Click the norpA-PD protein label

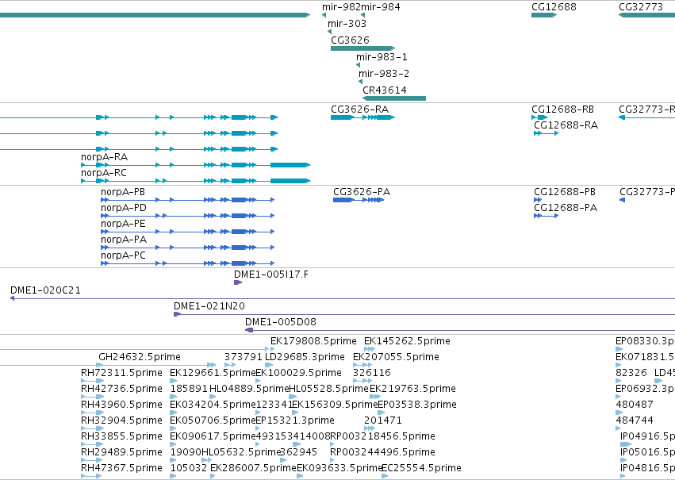[x=124, y=208]
